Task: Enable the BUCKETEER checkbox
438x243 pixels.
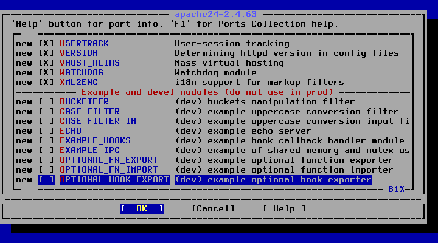Action: tap(46, 102)
